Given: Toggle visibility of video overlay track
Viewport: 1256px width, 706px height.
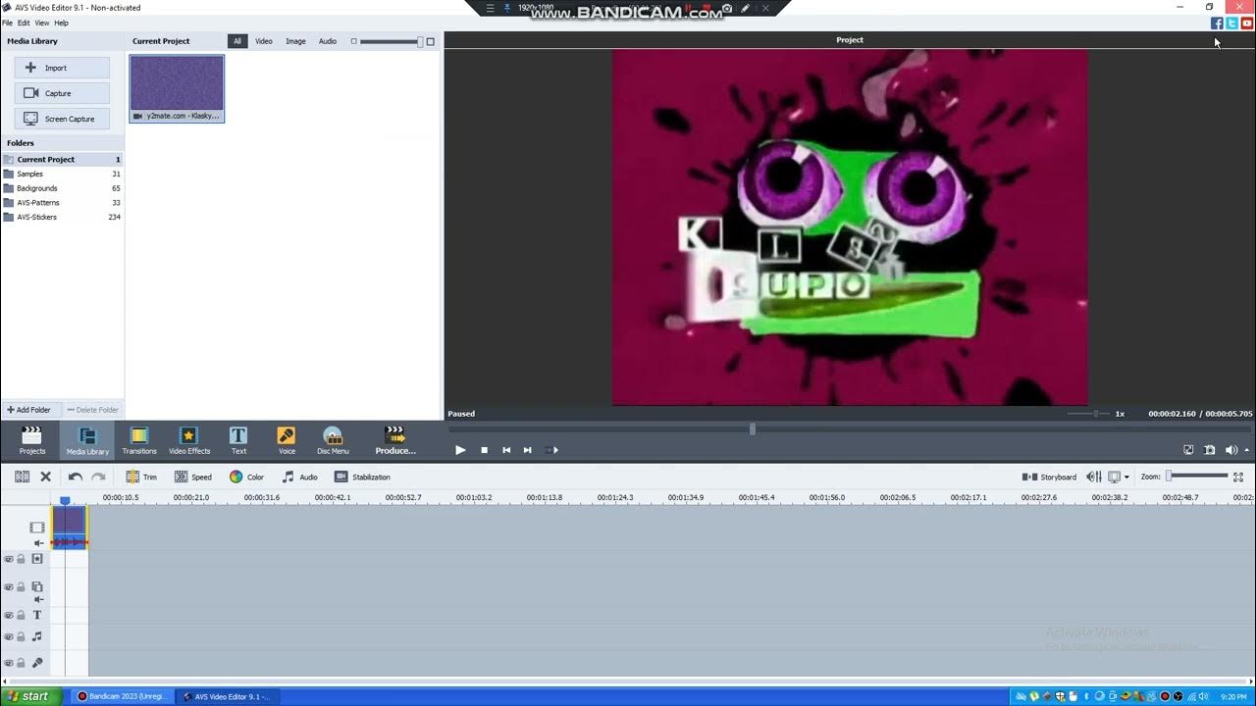Looking at the screenshot, I should [x=9, y=587].
